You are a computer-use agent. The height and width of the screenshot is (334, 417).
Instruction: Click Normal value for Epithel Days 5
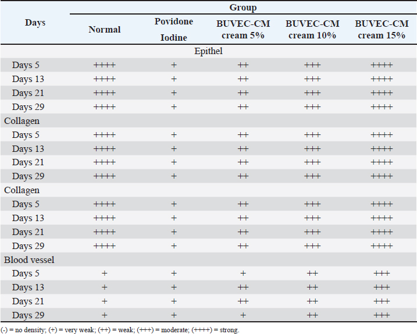point(105,65)
